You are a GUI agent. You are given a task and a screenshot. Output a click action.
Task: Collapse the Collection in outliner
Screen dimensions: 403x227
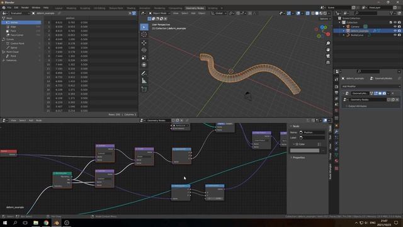339,23
